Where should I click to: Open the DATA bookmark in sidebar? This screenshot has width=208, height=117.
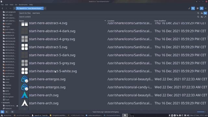7,91
